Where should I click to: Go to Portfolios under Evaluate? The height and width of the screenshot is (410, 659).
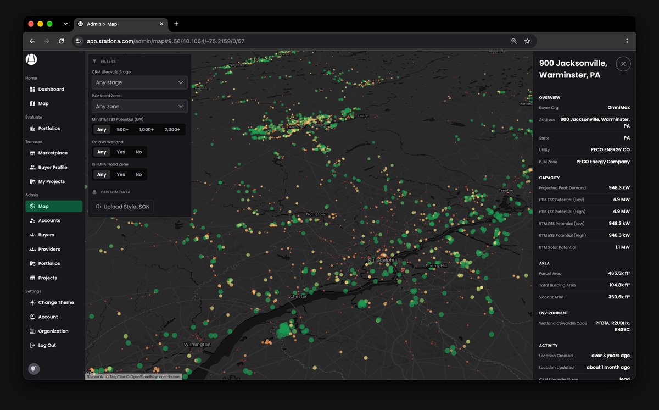[x=54, y=128]
